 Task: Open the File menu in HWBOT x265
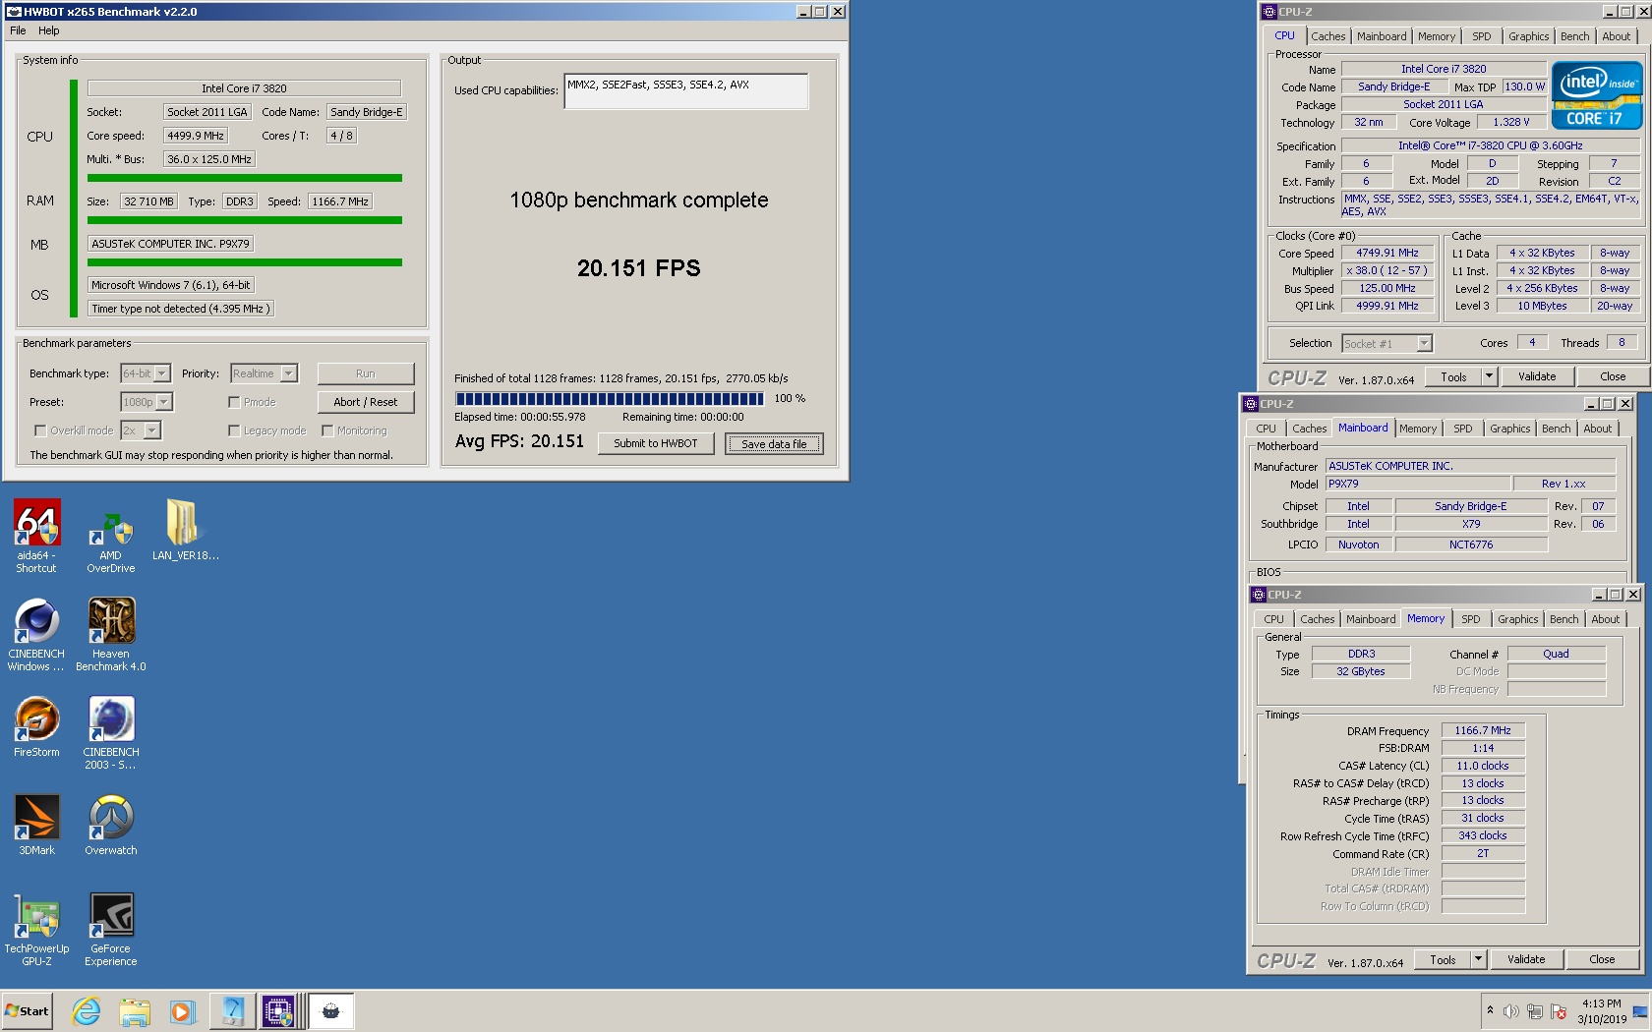[18, 30]
